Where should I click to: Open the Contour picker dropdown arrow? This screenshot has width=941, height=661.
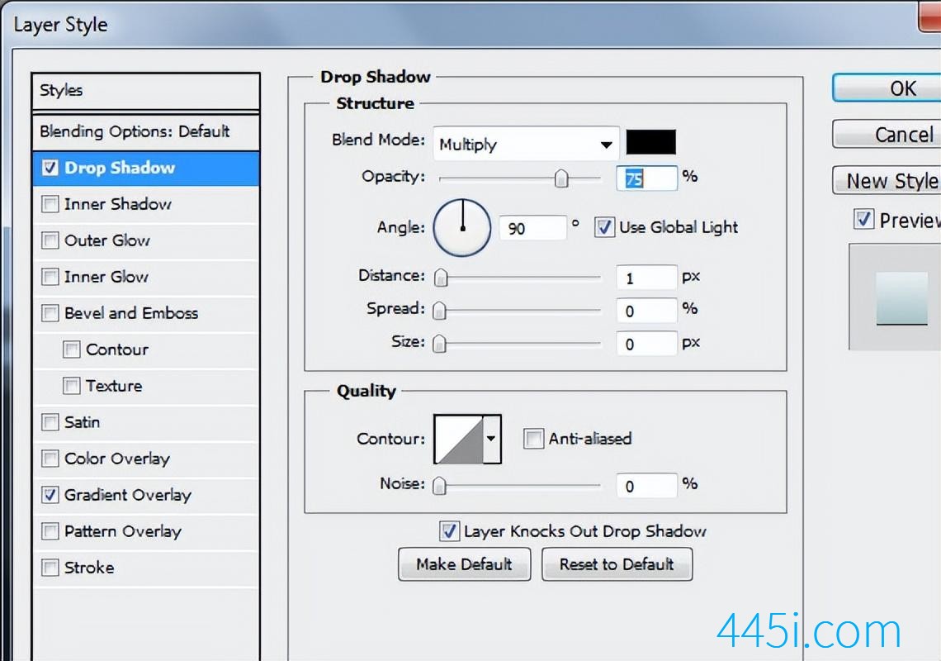coord(491,439)
